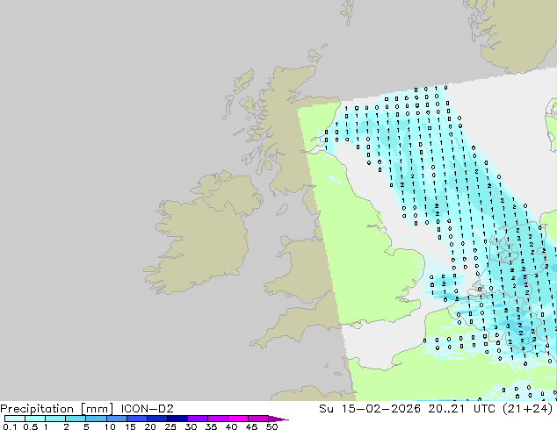Click the 30–35 mm purple legend swatch
The width and height of the screenshot is (557, 430).
[197, 419]
